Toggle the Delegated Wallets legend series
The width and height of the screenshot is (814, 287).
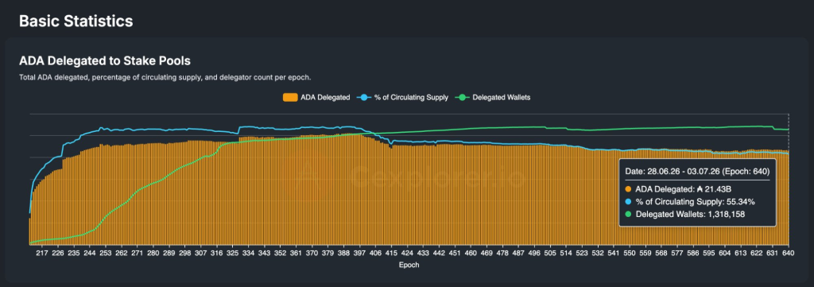pyautogui.click(x=493, y=98)
